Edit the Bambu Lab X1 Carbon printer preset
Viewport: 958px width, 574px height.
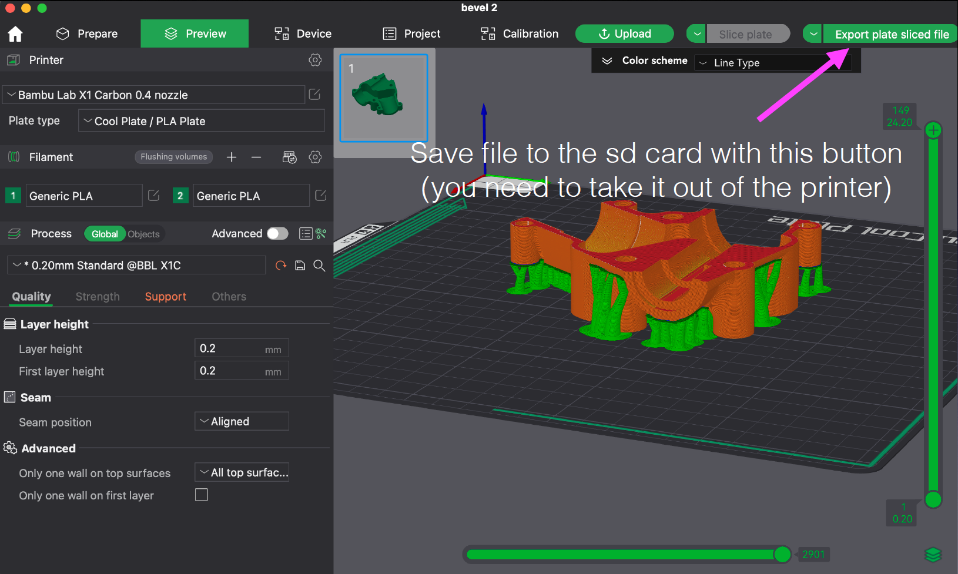(314, 95)
